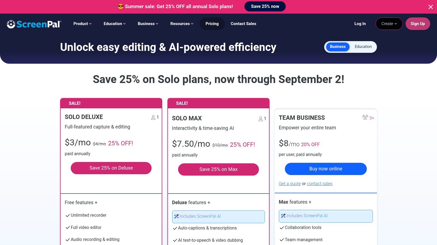Click the Save 25% on Deluxe button
The image size is (437, 245).
(111, 168)
